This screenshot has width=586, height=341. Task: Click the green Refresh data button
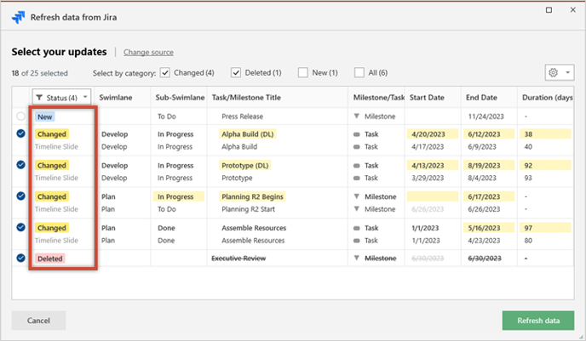[538, 321]
